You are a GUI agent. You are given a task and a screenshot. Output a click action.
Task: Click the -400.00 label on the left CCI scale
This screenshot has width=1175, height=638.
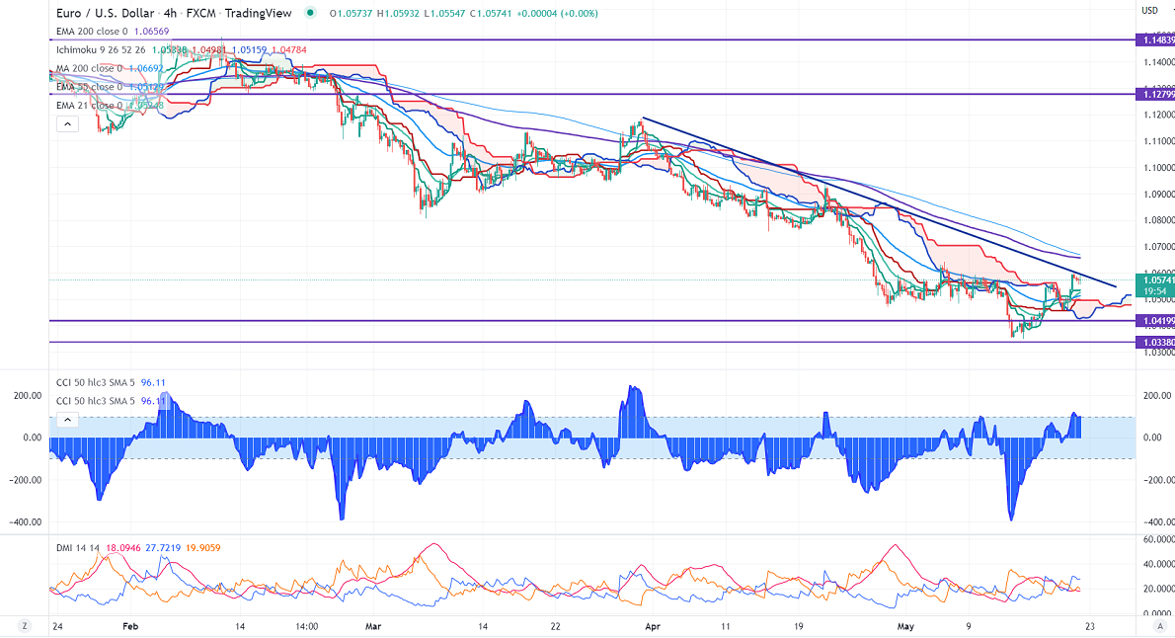point(27,522)
